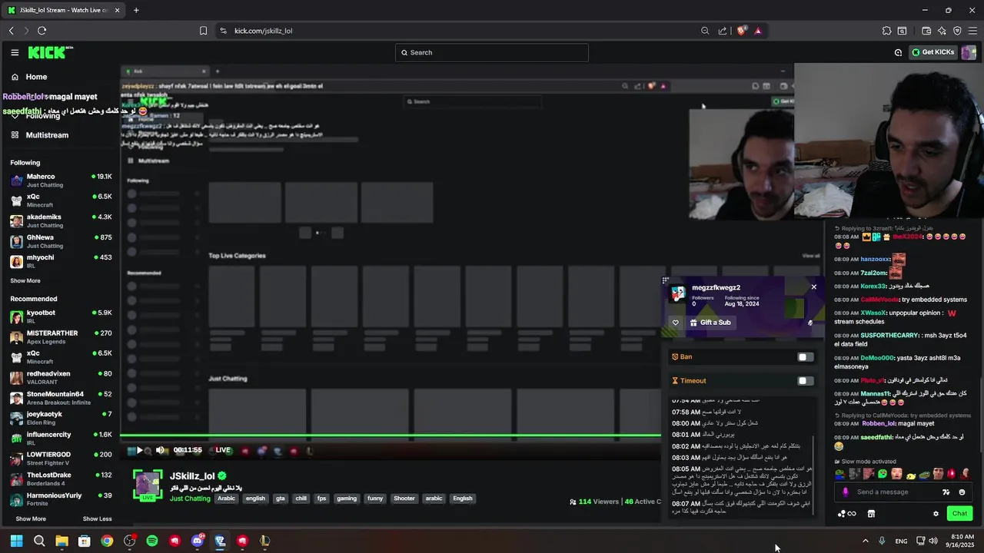The image size is (984, 553).
Task: Click the translate icon in chat input
Action: pos(946,492)
